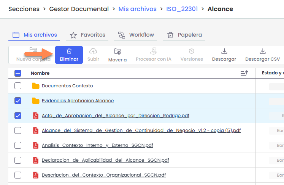Open the Papelera tab
Viewport: 284px width, 185px height.
tap(184, 35)
